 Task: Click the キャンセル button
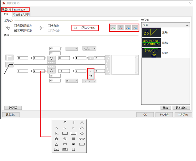point(164,115)
